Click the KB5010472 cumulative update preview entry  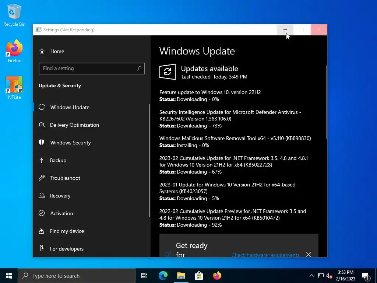pos(233,214)
